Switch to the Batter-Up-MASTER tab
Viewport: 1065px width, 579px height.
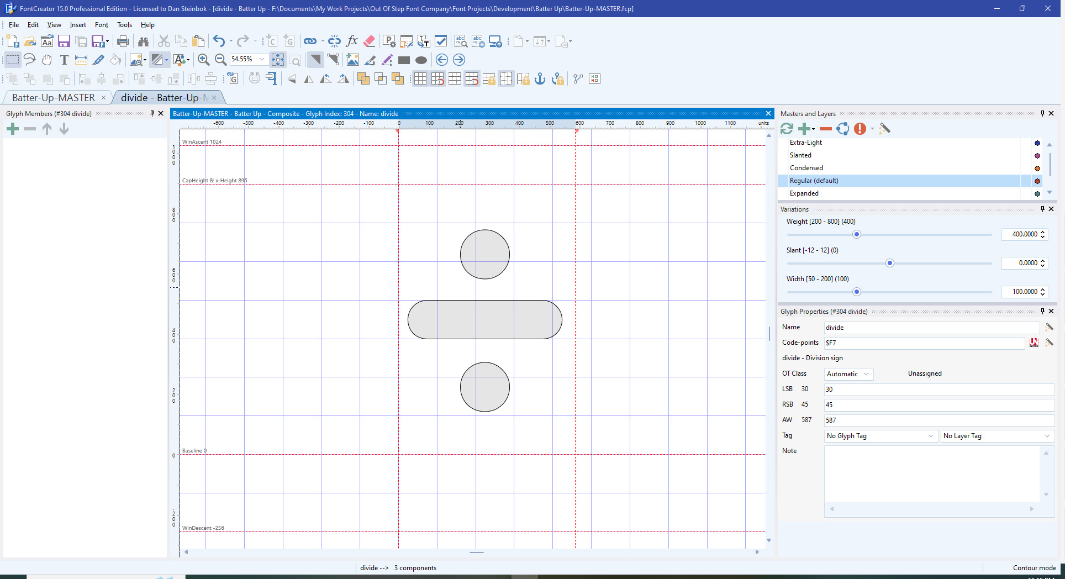tap(54, 98)
